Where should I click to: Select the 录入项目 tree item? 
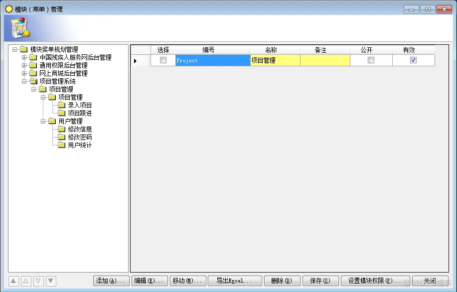click(x=80, y=105)
